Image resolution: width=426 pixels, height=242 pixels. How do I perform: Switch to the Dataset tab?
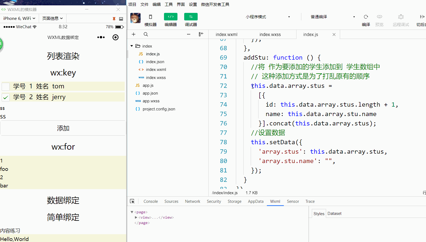334,214
